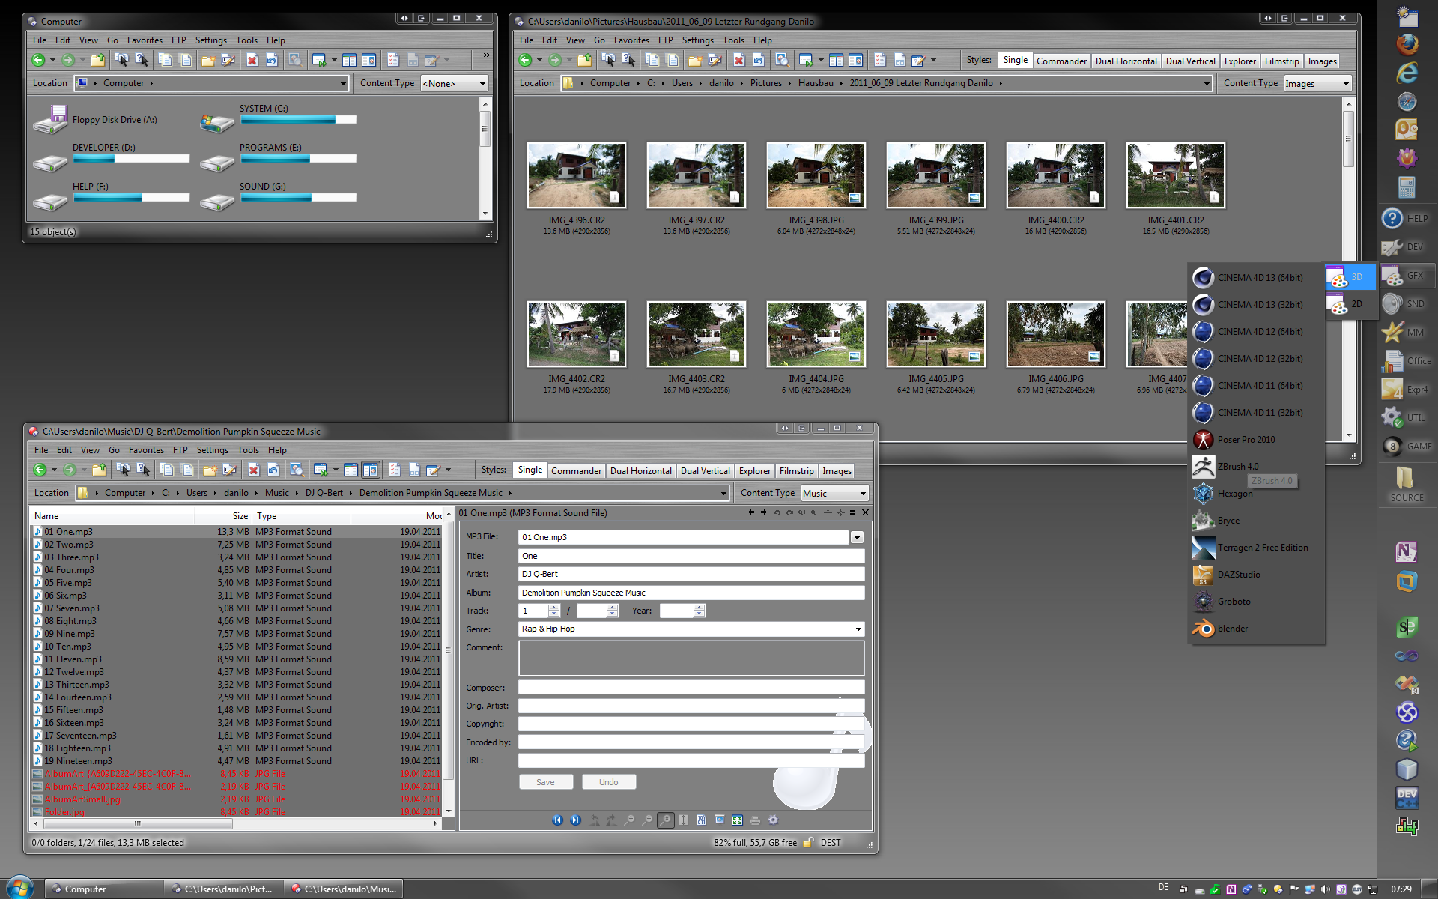Open the GFX category in the side dock
Image resolution: width=1438 pixels, height=899 pixels.
1407,276
